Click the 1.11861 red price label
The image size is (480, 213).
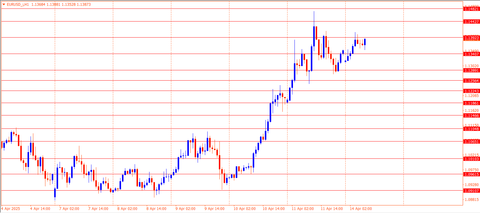coord(472,103)
